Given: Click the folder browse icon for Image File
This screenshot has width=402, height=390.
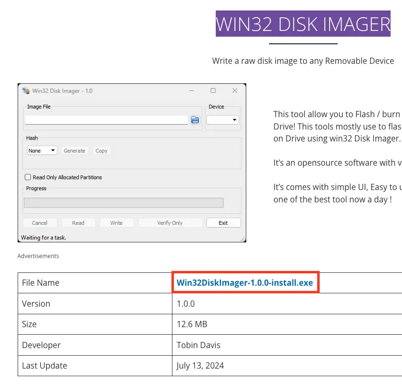Looking at the screenshot, I should [195, 120].
